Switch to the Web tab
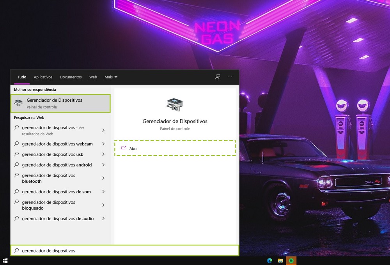This screenshot has width=390, height=265. pyautogui.click(x=93, y=77)
